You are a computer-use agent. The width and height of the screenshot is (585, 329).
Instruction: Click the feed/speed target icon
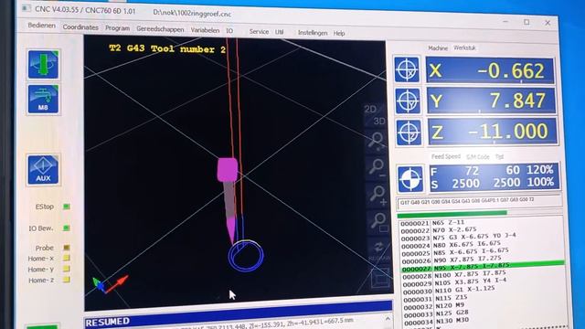[x=410, y=179]
